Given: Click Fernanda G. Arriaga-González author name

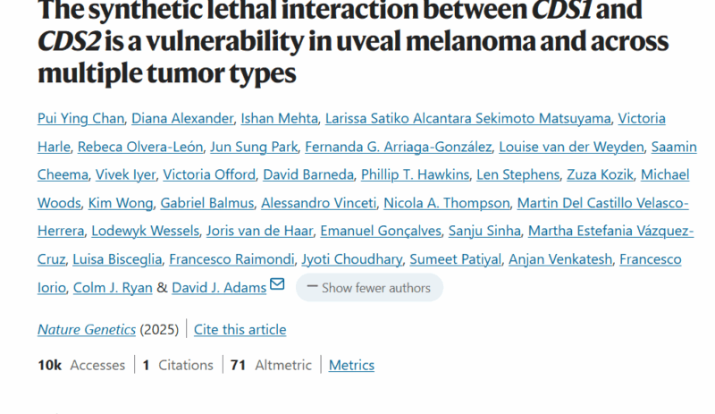Looking at the screenshot, I should (398, 147).
